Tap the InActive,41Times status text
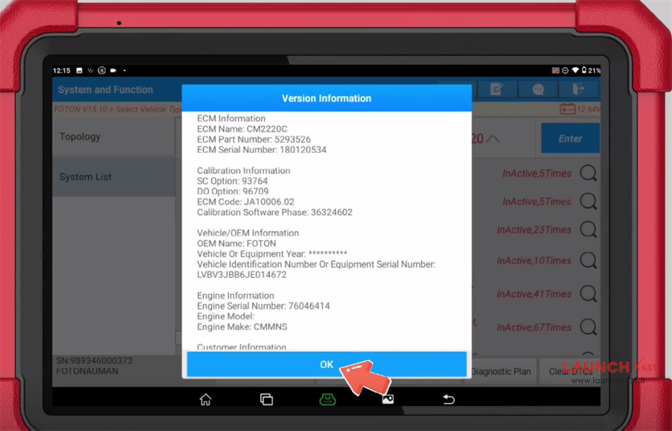The height and width of the screenshot is (431, 672). tap(534, 294)
